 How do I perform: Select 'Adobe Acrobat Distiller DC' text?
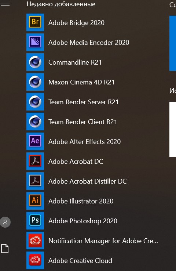click(x=88, y=181)
